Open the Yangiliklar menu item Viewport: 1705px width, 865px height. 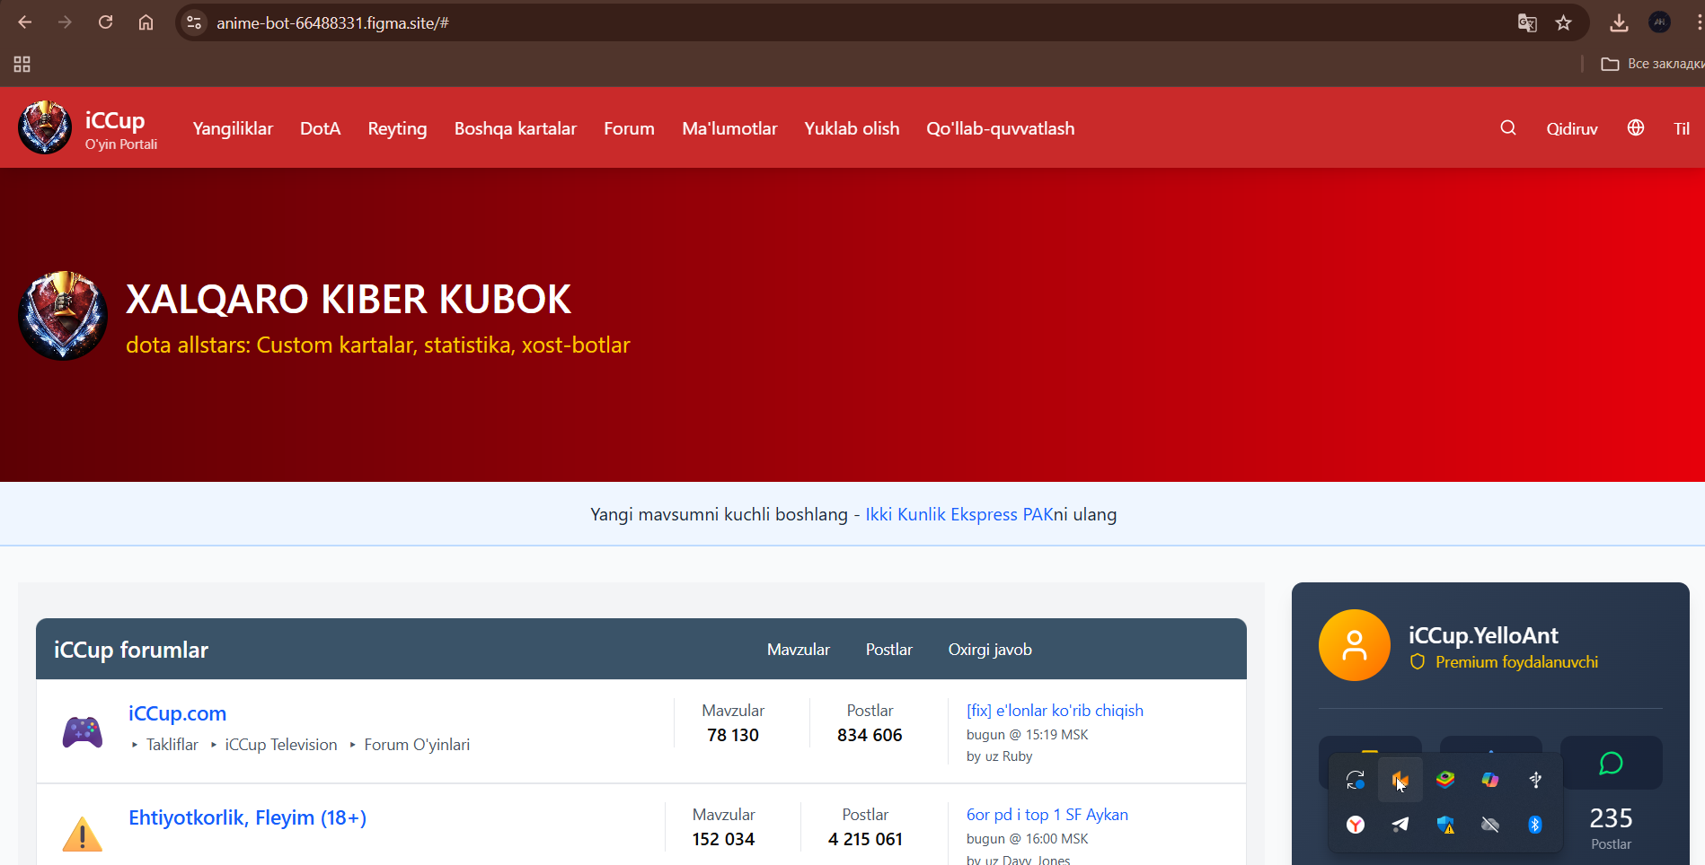pos(233,128)
